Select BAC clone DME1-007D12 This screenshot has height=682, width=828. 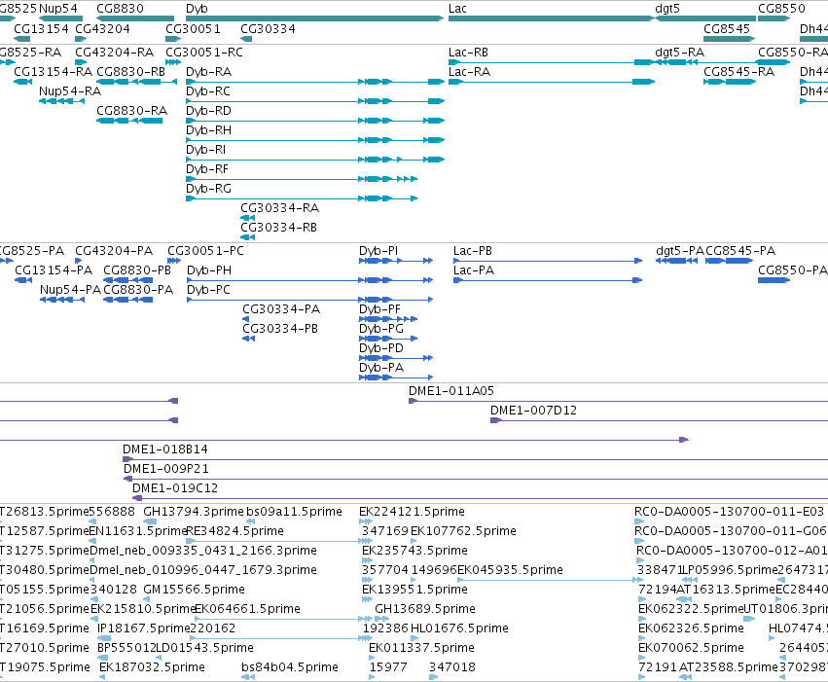[533, 411]
